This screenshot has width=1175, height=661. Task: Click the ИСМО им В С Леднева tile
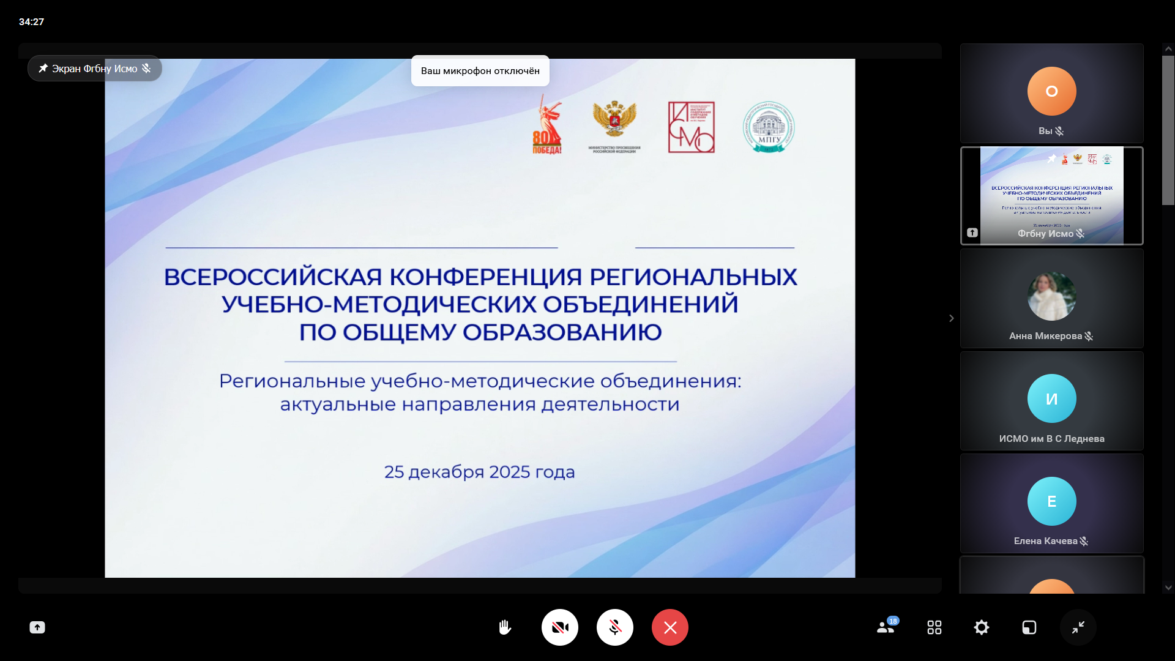click(x=1051, y=401)
